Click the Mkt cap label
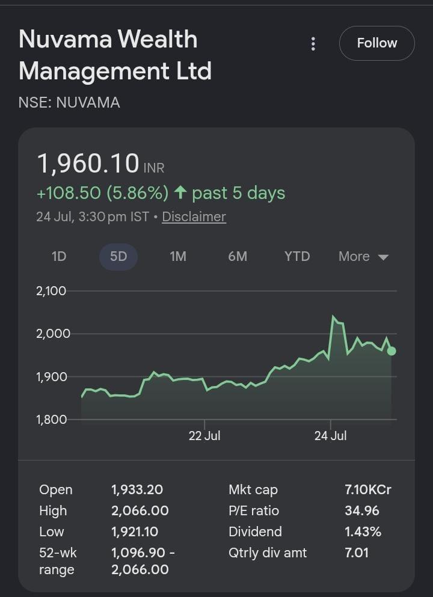This screenshot has width=433, height=597. click(x=253, y=490)
